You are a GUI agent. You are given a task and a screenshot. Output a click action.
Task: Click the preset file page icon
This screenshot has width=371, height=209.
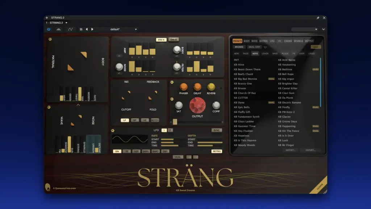[81, 29]
